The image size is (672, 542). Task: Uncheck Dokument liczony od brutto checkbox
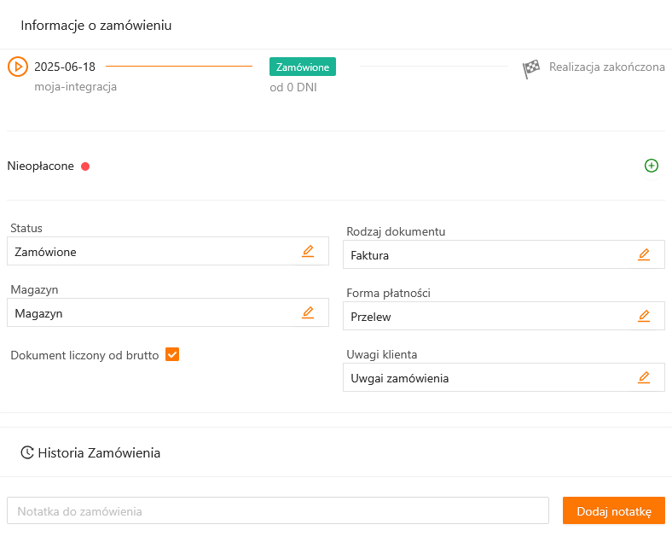[172, 354]
